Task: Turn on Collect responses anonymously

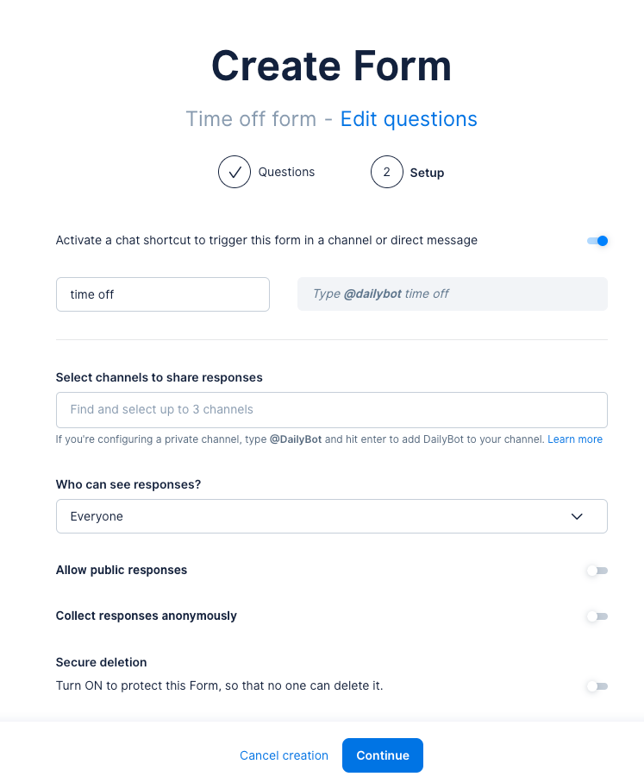Action: (x=597, y=616)
